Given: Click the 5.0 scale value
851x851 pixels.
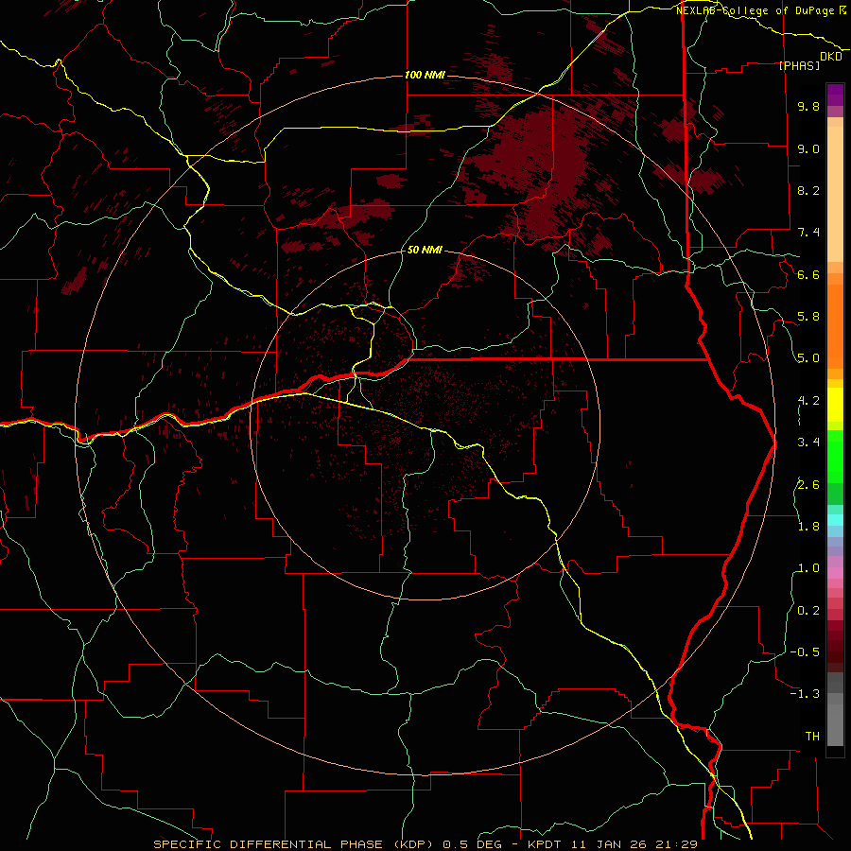Looking at the screenshot, I should tap(808, 358).
